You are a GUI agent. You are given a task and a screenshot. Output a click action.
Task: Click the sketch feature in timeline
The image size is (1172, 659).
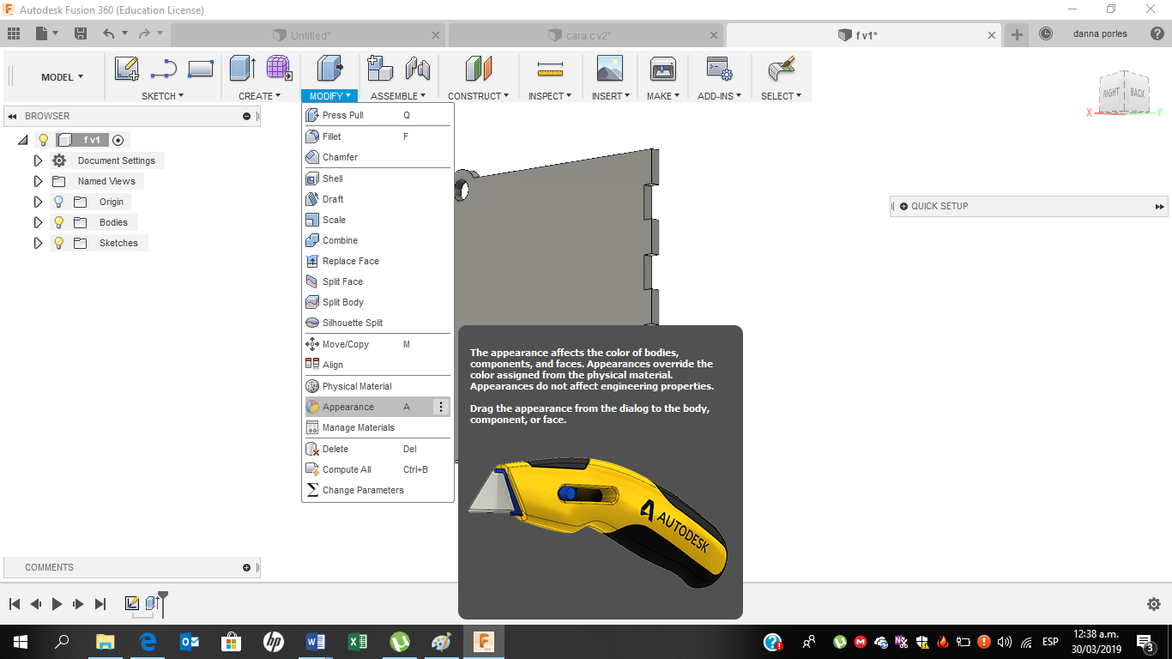[x=132, y=603]
